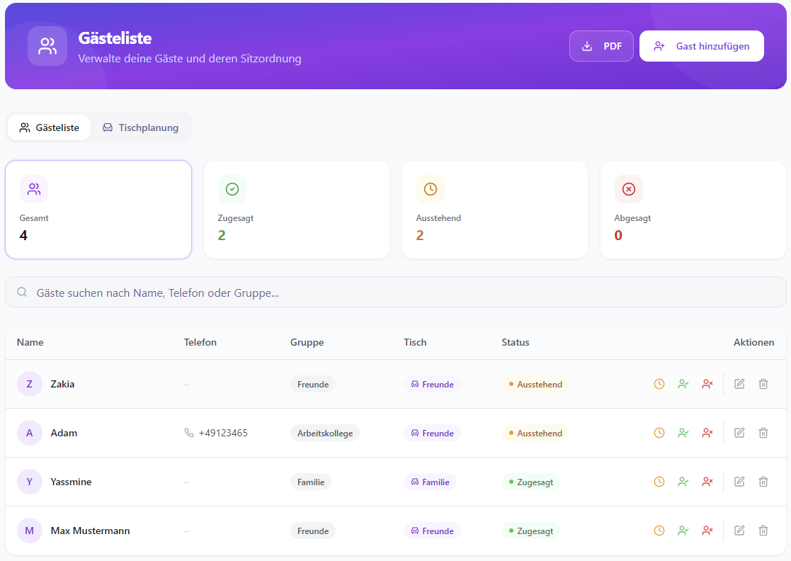This screenshot has width=791, height=561.
Task: Filter guests by the Abgesagt card
Action: click(693, 210)
